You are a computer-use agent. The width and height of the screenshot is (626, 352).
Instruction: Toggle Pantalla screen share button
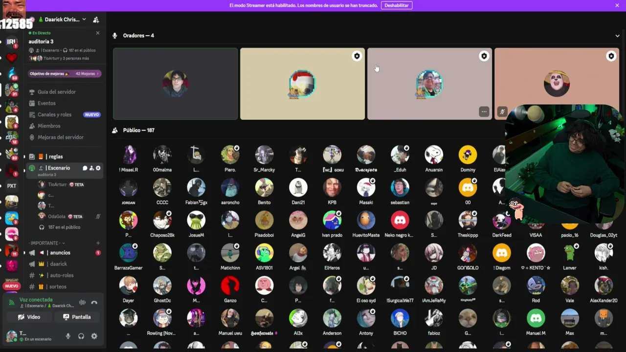pyautogui.click(x=77, y=317)
